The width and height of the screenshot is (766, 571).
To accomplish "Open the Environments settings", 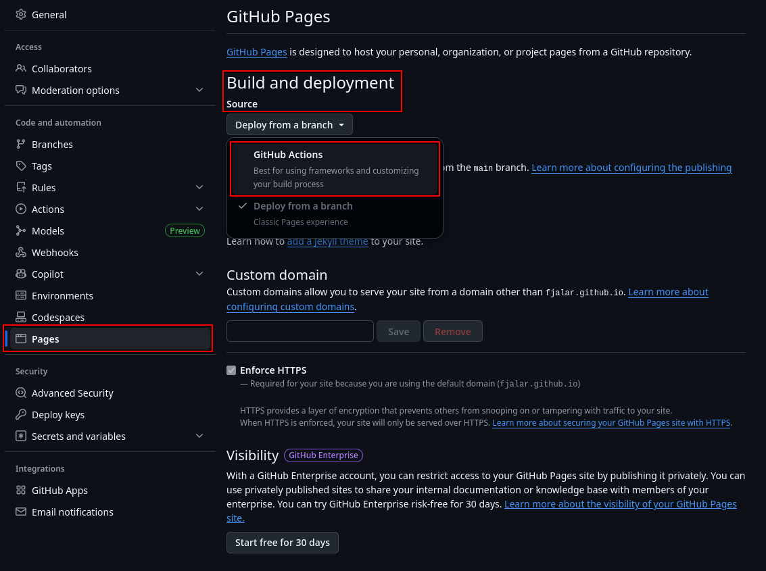I will 110,295.
